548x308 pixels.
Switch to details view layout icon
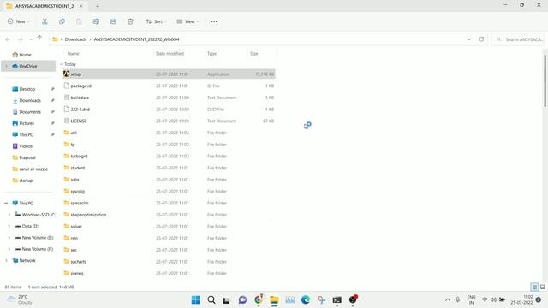[534, 287]
